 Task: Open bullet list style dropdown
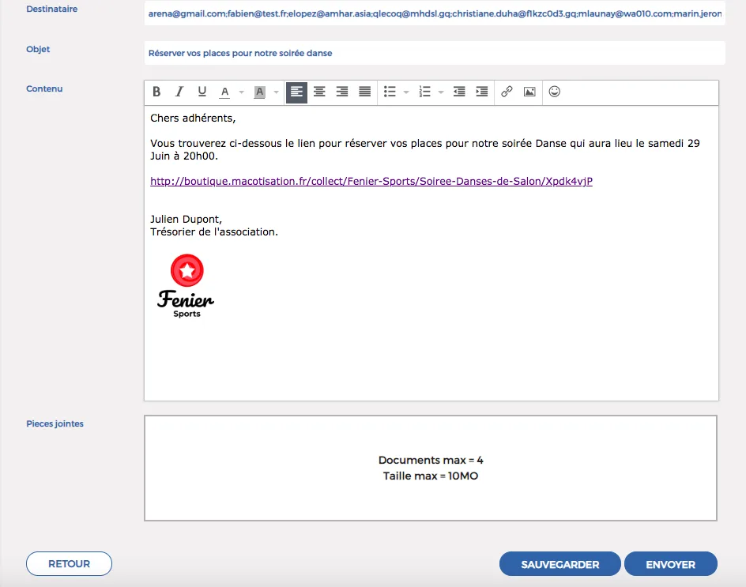coord(406,92)
